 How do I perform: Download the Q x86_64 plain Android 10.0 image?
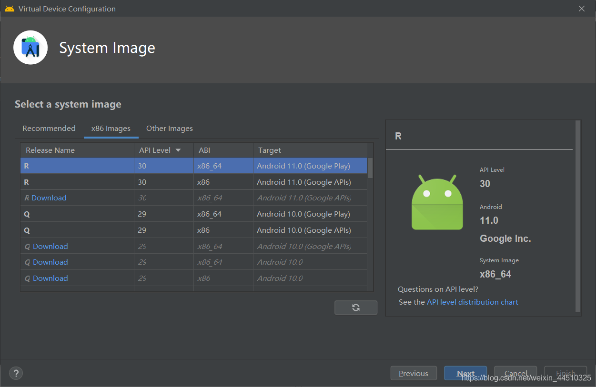[51, 262]
